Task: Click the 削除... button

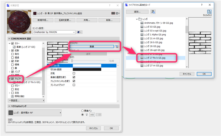Action: click(x=109, y=20)
